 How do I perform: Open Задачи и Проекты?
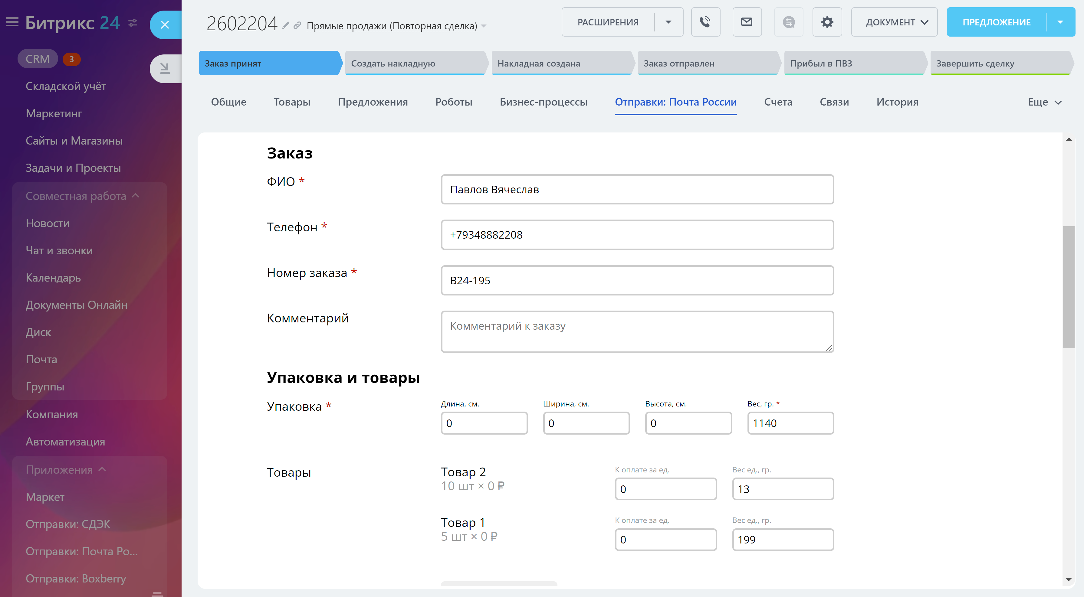[x=73, y=168]
